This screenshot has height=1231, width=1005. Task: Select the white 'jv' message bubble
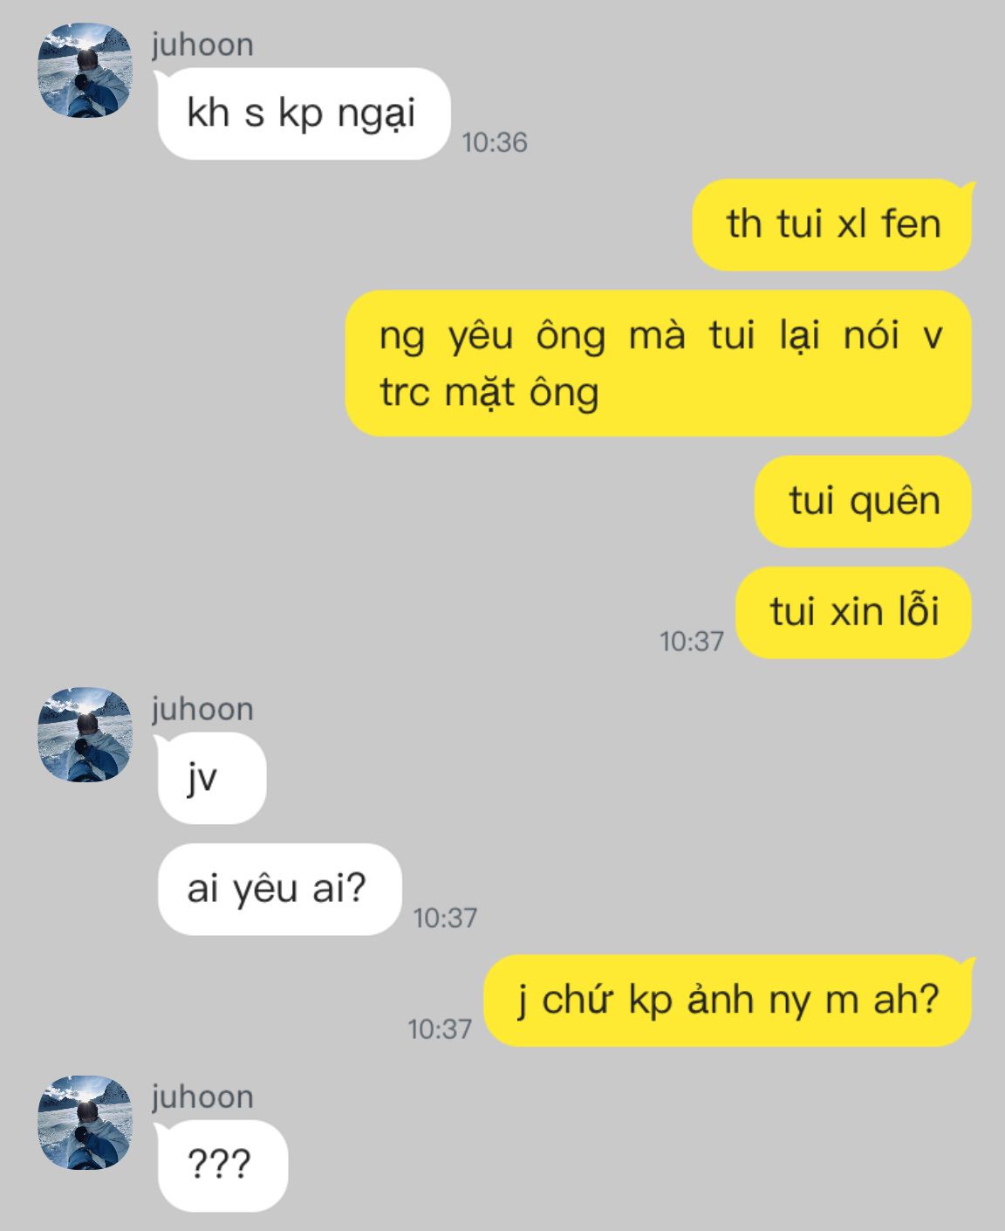(210, 778)
